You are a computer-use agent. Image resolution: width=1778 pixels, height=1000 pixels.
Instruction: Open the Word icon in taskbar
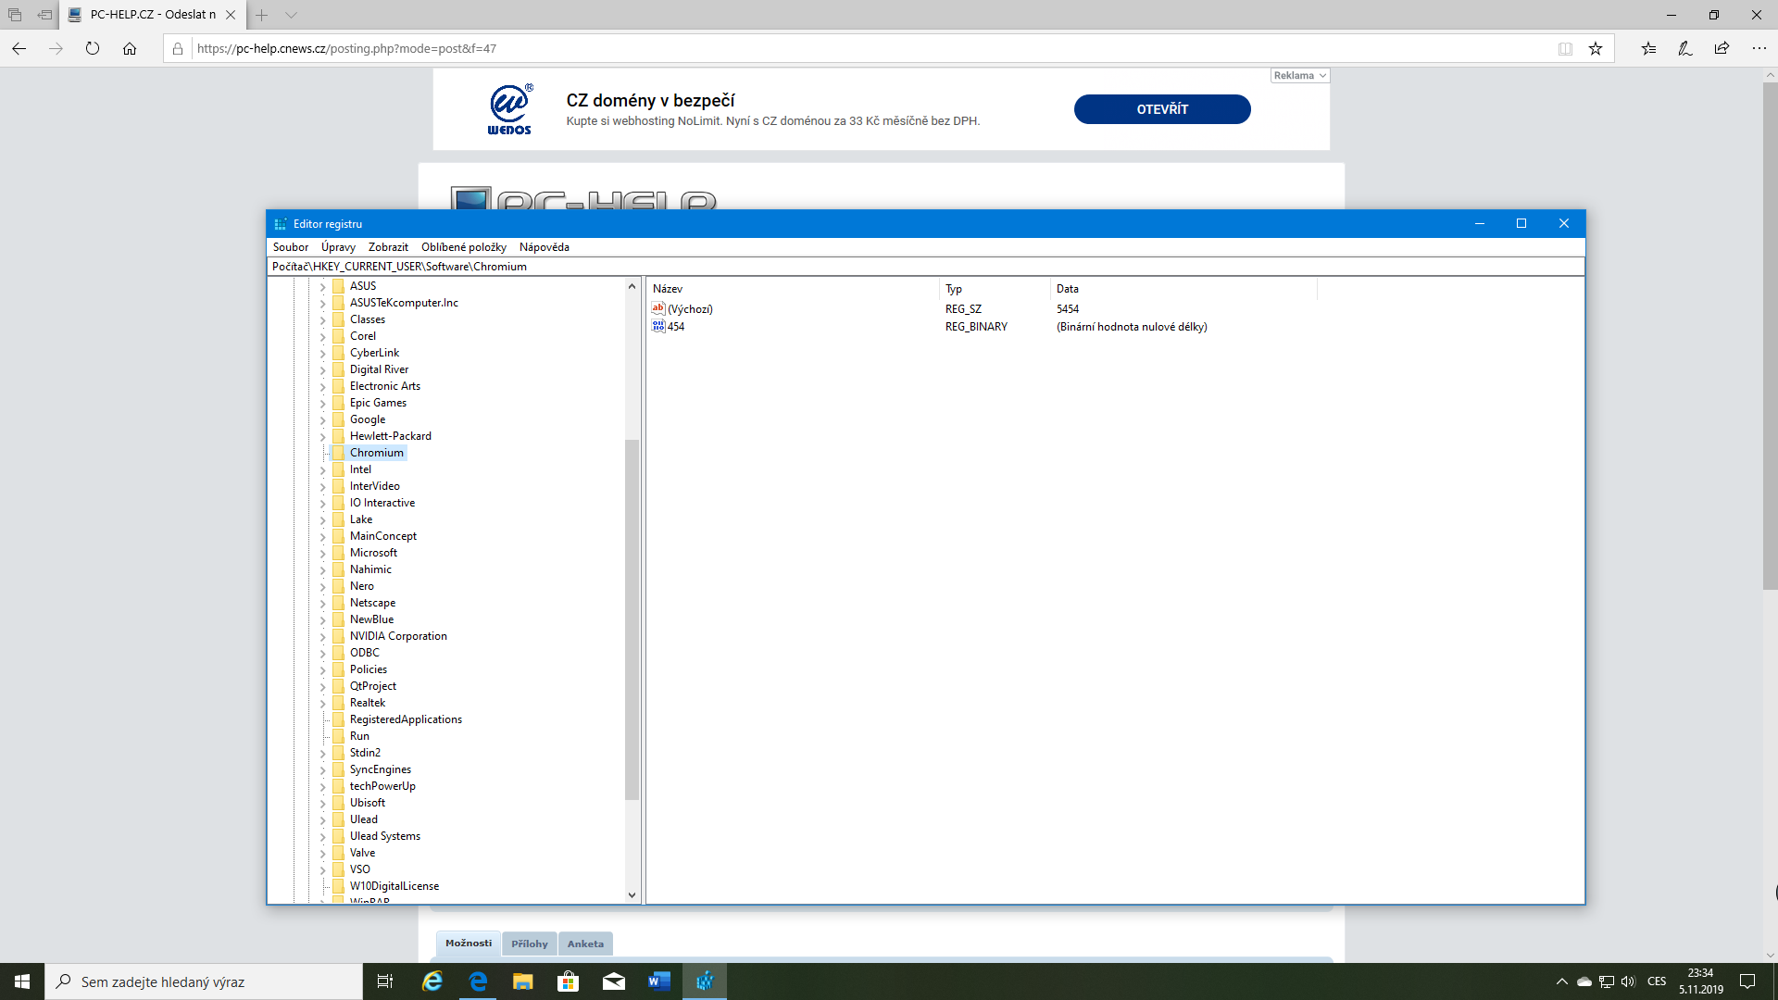tap(659, 981)
